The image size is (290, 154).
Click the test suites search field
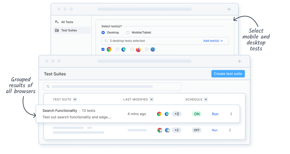coord(112,87)
